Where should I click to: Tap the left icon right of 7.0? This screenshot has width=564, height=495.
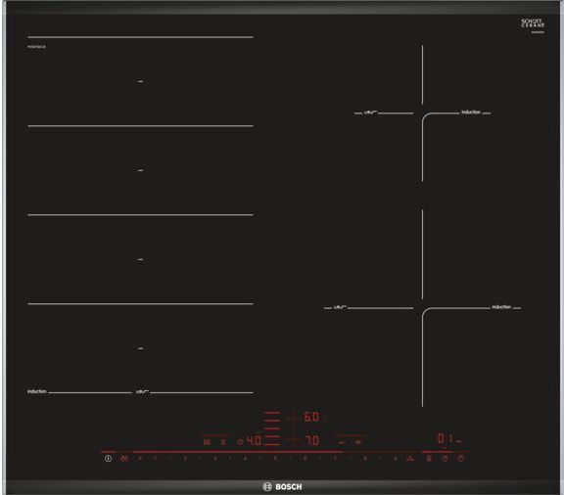tap(342, 442)
